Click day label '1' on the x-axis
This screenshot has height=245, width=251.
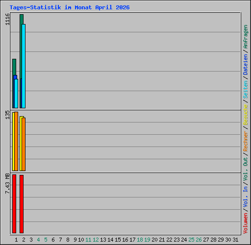16,240
